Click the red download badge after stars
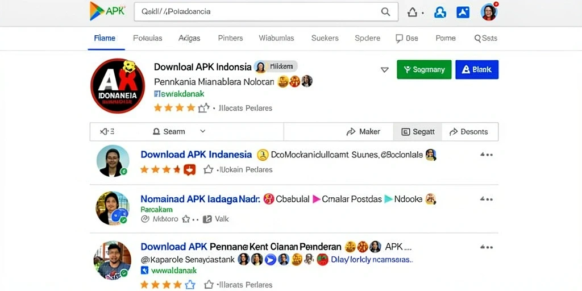Viewport: 582px width, 291px height. coord(190,169)
